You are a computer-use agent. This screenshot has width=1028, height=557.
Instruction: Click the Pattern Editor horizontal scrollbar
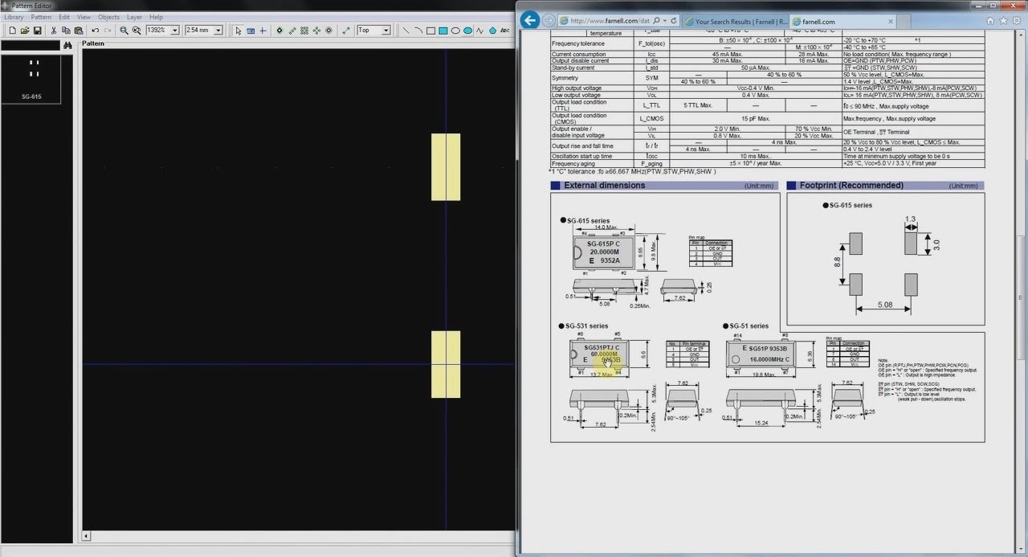[299, 536]
